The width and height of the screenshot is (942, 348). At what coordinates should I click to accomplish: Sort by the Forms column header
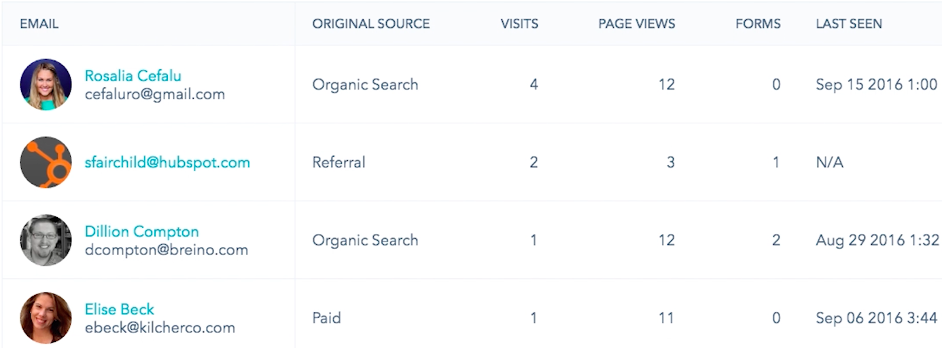coord(758,24)
